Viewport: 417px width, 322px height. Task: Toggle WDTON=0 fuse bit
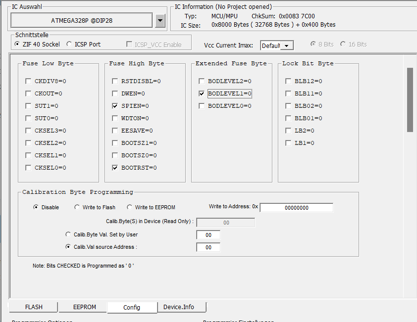(x=115, y=118)
